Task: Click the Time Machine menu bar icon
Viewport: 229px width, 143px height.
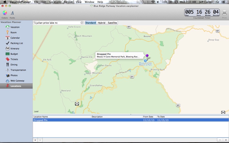Action: 142,2
